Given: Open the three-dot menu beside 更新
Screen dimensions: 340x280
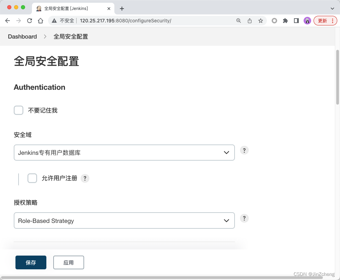Looking at the screenshot, I should pos(332,21).
